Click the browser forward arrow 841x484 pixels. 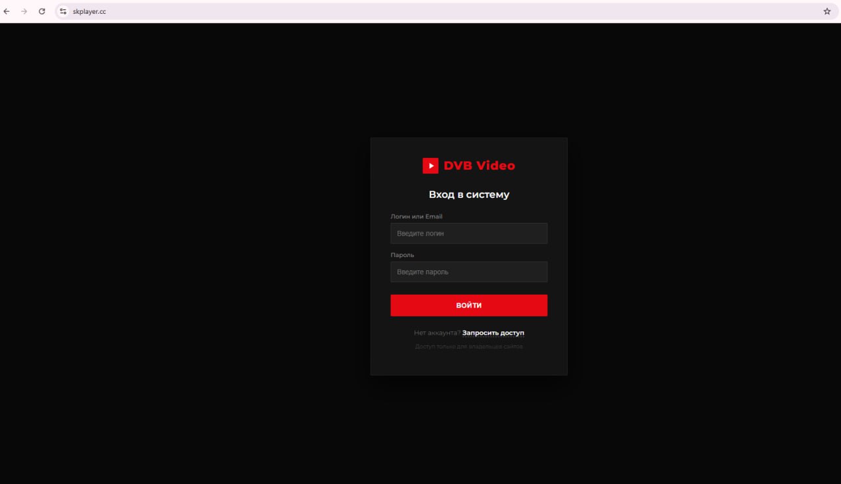24,11
